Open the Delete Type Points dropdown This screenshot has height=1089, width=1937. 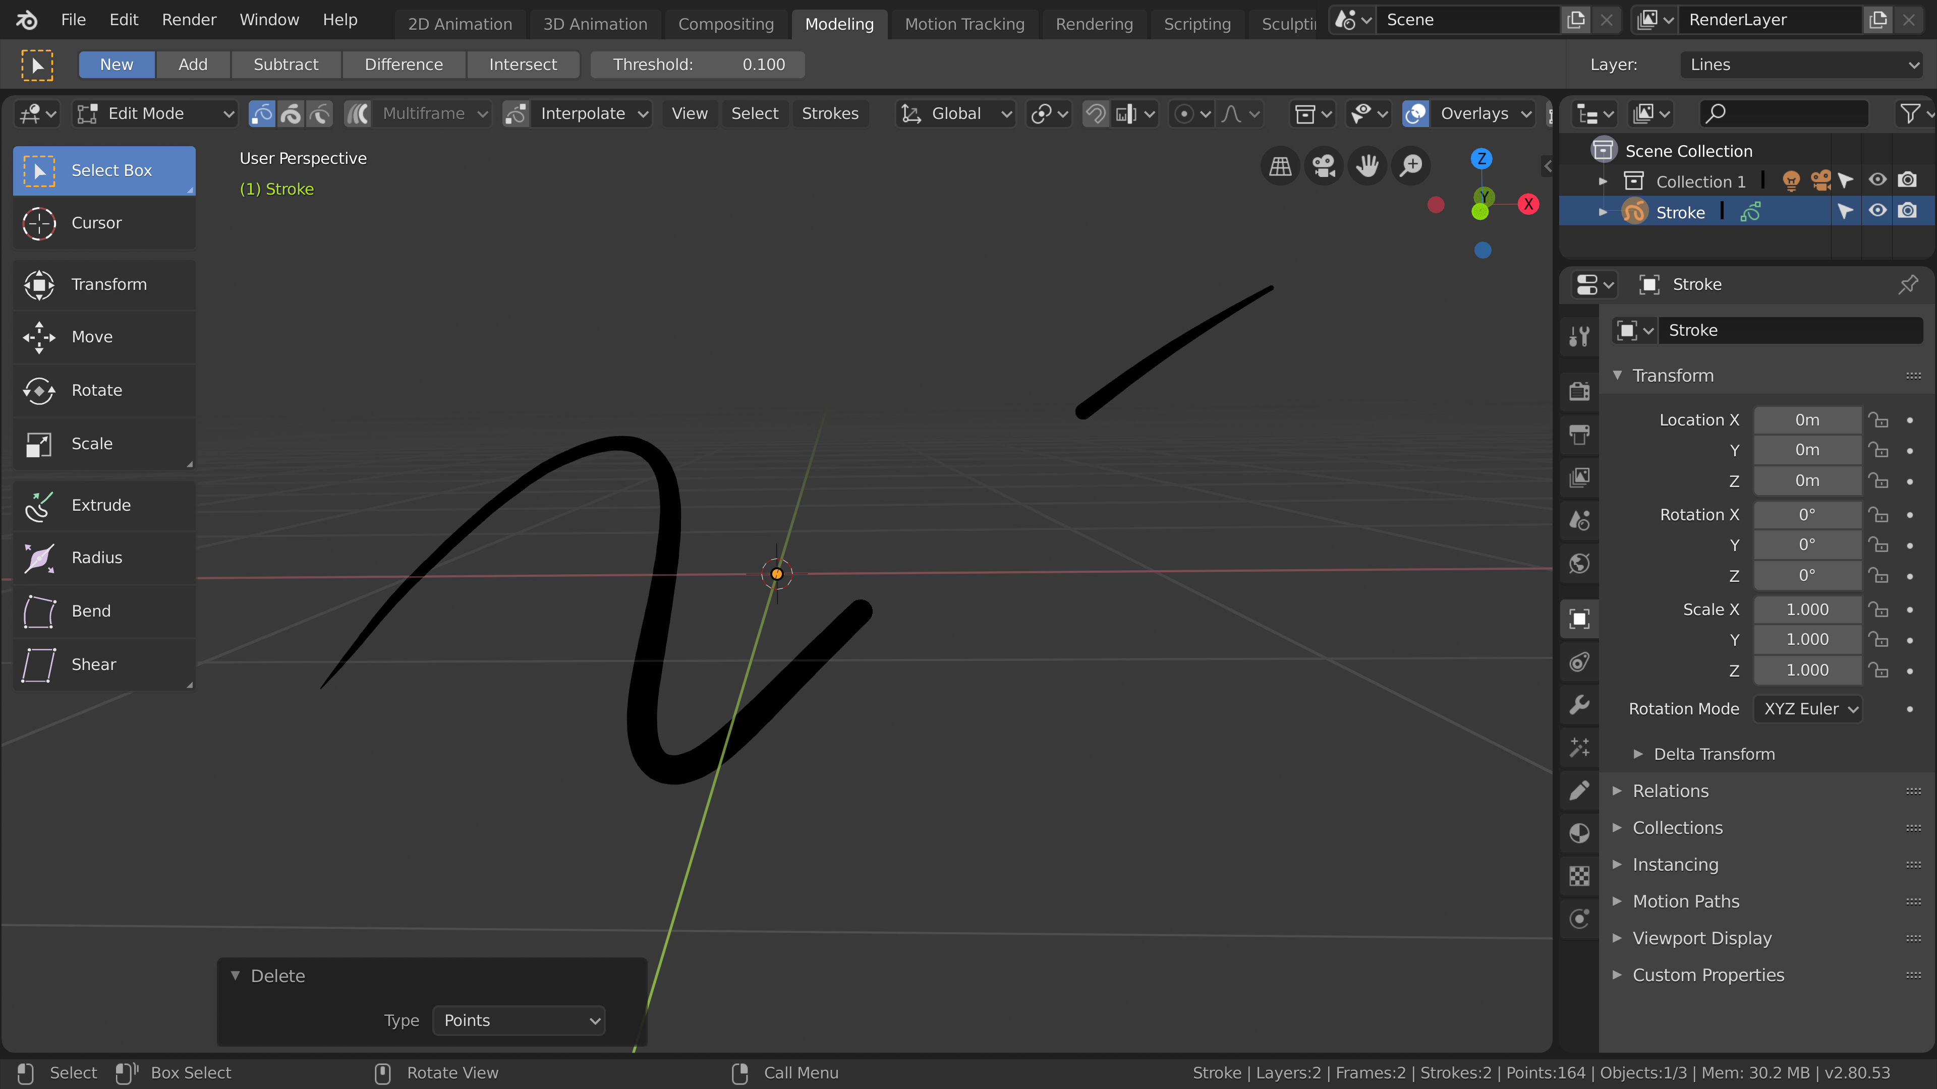pos(519,1020)
